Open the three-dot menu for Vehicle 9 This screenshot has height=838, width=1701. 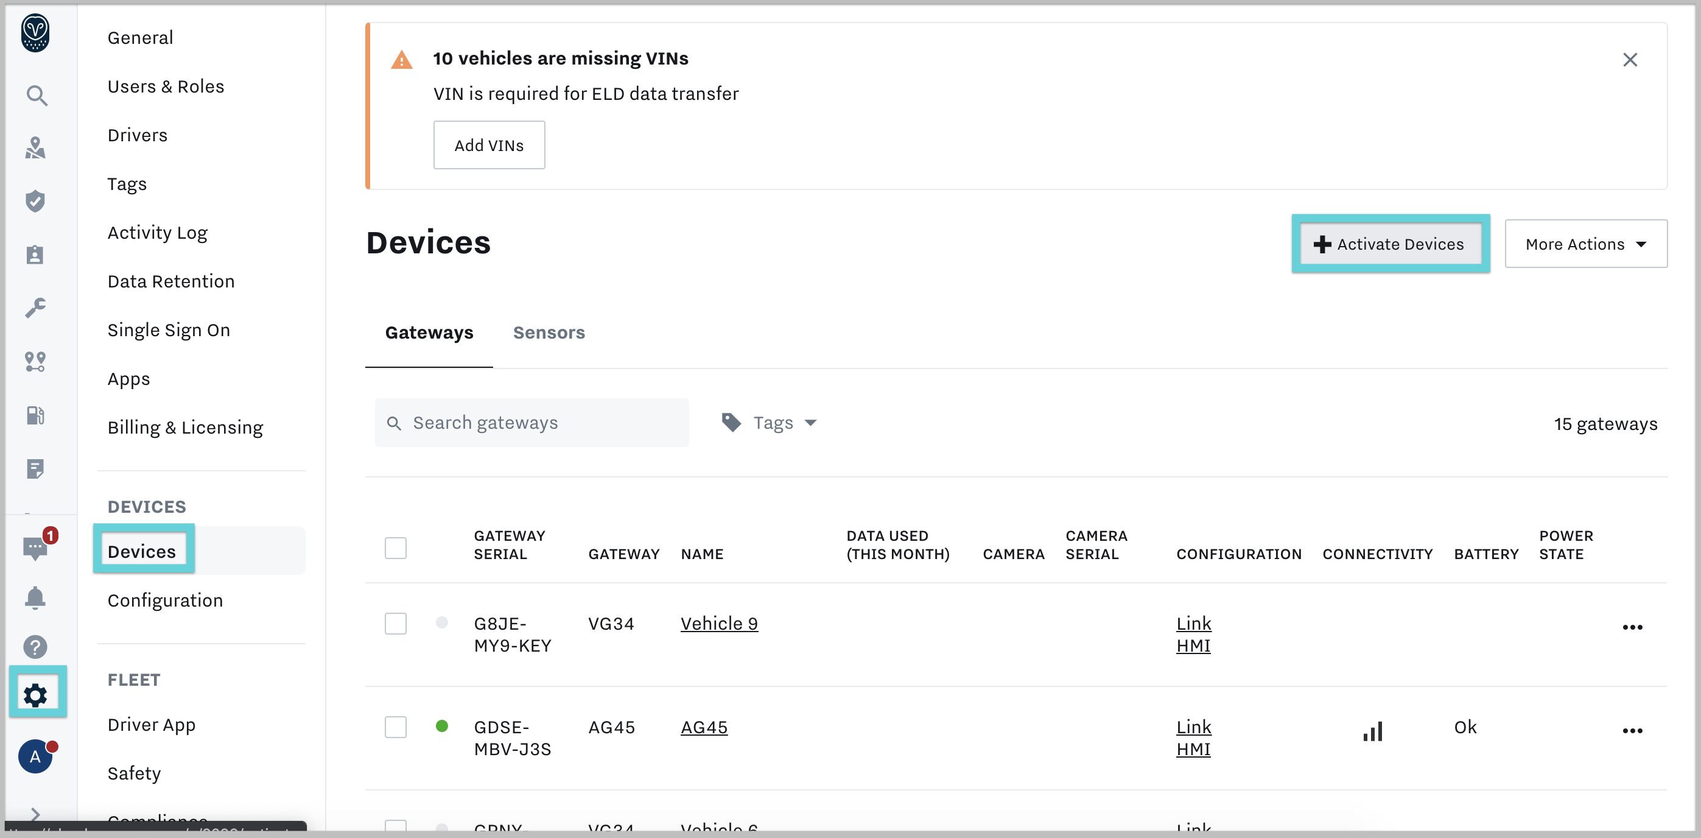[1632, 627]
